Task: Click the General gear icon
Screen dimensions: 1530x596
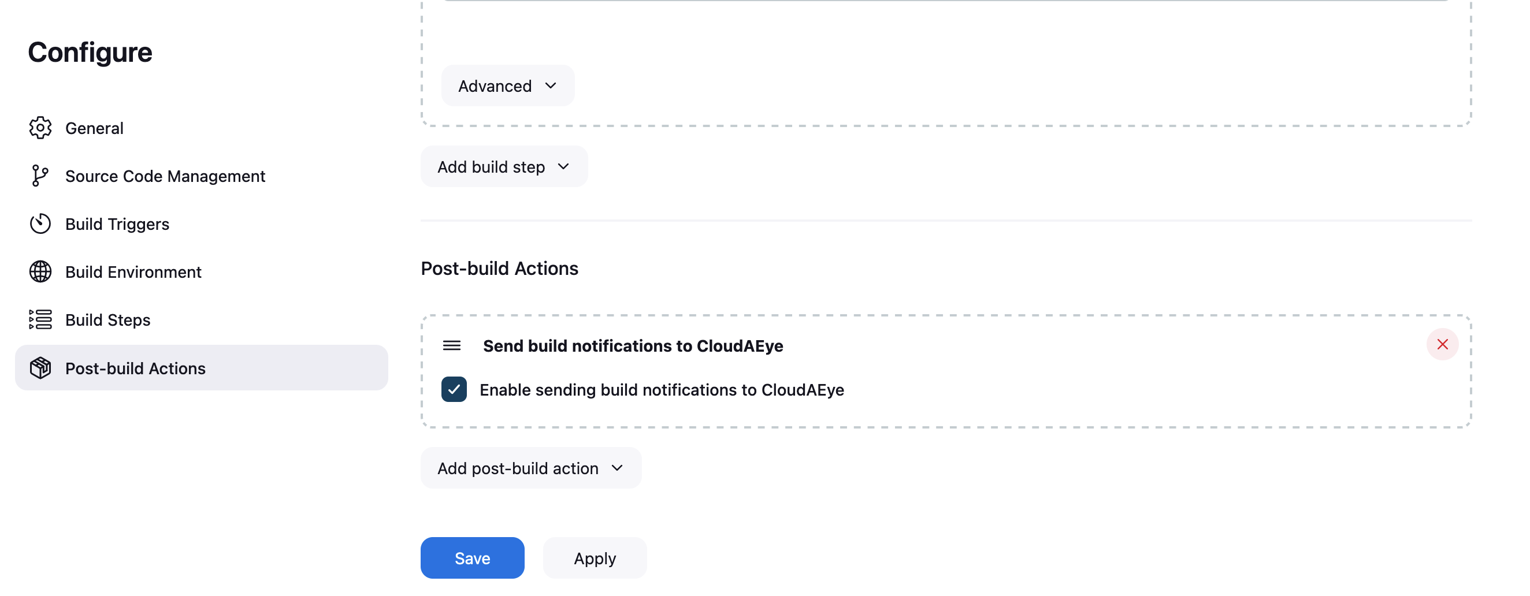Action: tap(40, 128)
